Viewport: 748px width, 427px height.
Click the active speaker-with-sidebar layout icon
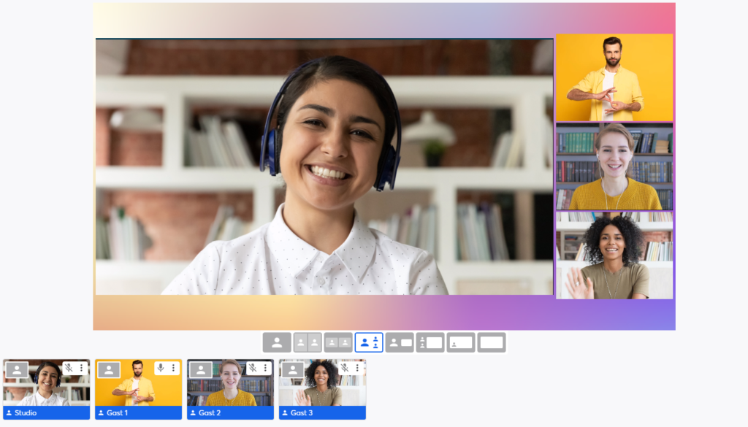pos(369,342)
